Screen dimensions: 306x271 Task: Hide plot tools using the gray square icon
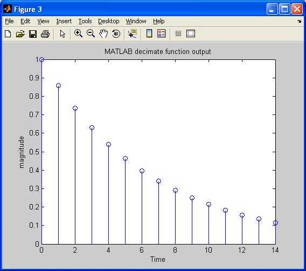click(178, 33)
